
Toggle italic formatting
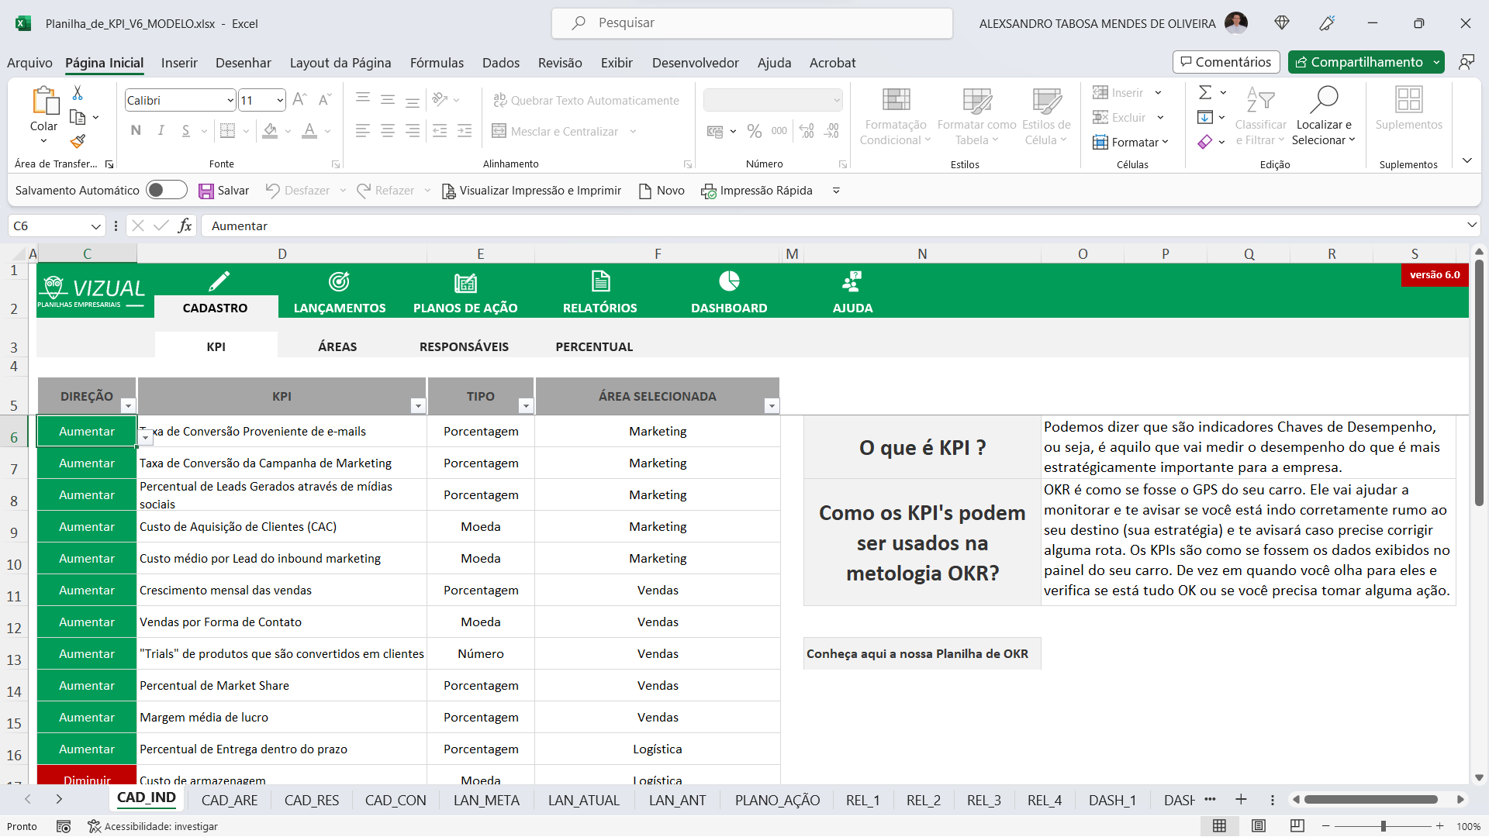pyautogui.click(x=161, y=130)
